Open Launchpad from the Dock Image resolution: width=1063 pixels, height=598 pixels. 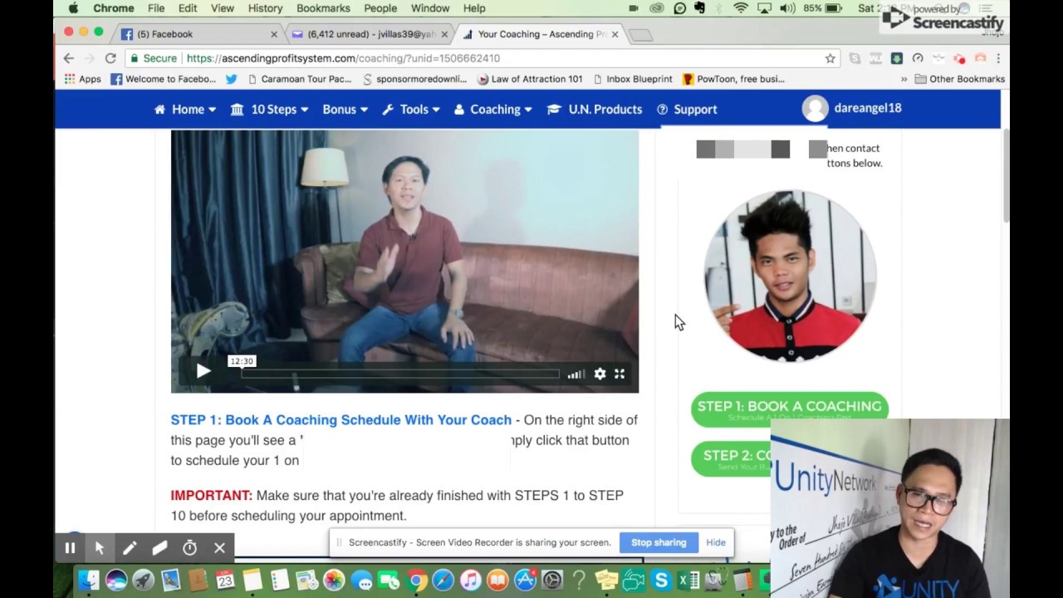coord(143,581)
